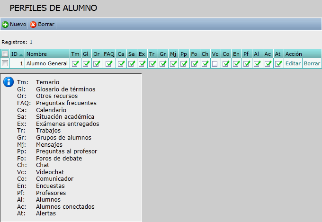Select the Alumno General row checkbox

pyautogui.click(x=5, y=63)
